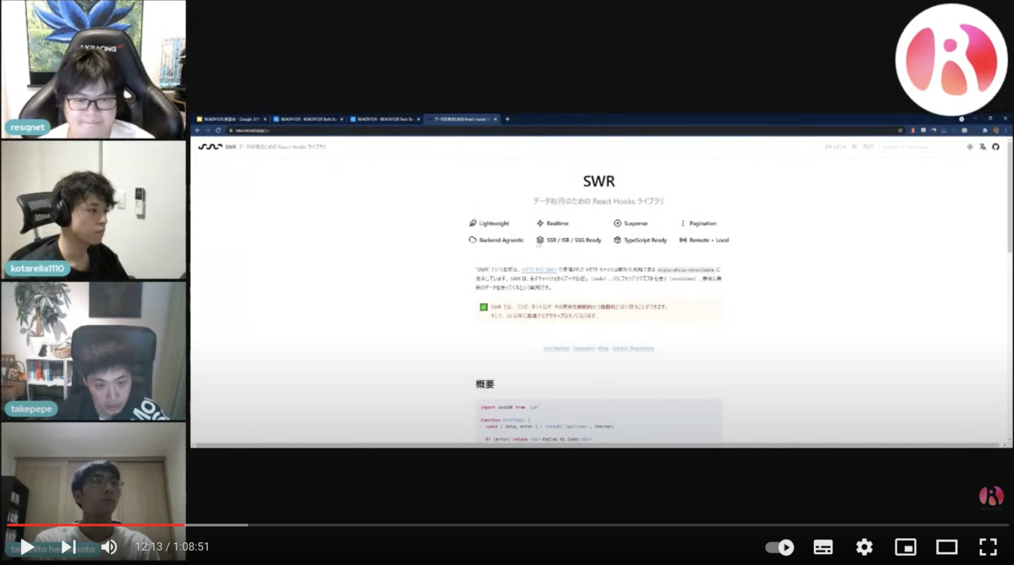Image resolution: width=1014 pixels, height=565 pixels.
Task: Open the GitHub icon in site header
Action: (995, 147)
